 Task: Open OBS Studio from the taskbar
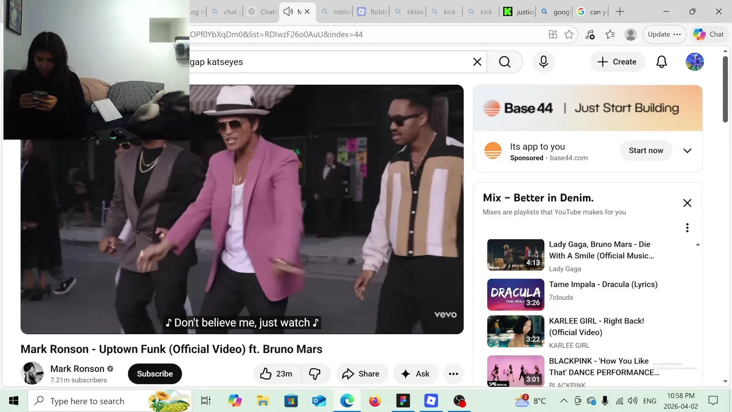(459, 401)
